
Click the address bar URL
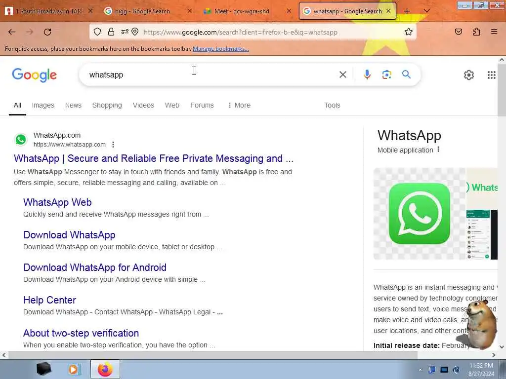(x=241, y=32)
